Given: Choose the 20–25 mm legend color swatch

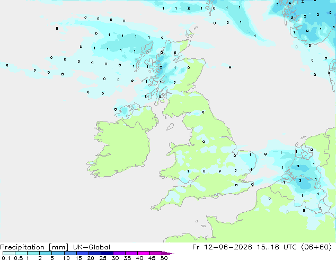Looking at the screenshot, I should (94, 253).
